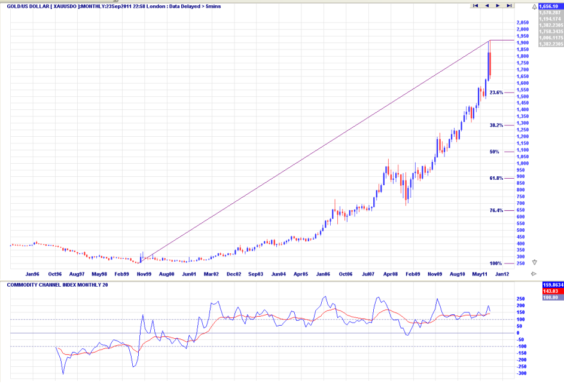Select the 100% Fibonacci level label

pos(495,263)
